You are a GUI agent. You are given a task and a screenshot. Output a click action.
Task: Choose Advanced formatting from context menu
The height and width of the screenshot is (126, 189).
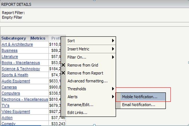point(87,81)
